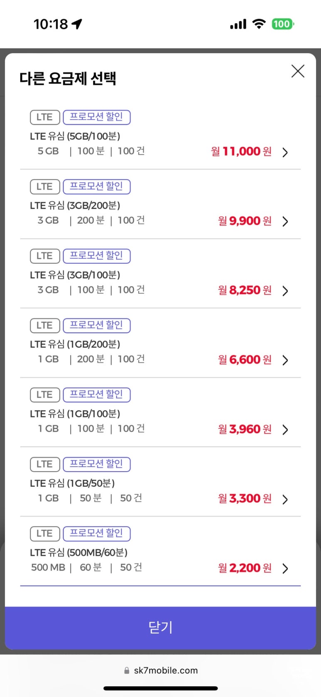
Task: Tap 프로모션 할인 badge on 5GB/100분 plan
Action: (x=96, y=117)
